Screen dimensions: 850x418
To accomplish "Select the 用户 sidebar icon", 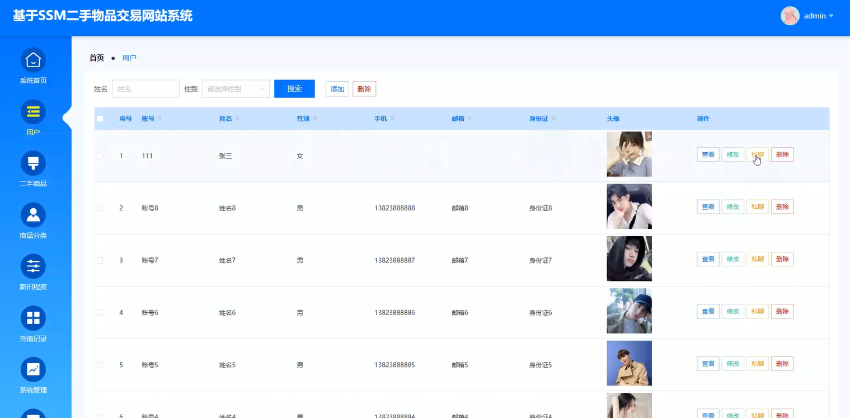I will (33, 112).
